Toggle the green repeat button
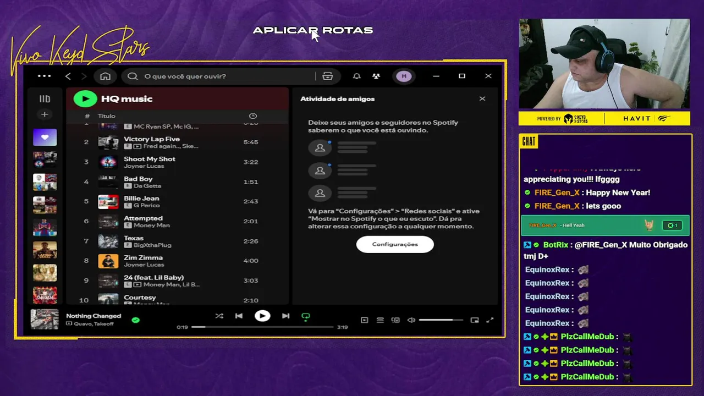The height and width of the screenshot is (396, 704). tap(306, 316)
